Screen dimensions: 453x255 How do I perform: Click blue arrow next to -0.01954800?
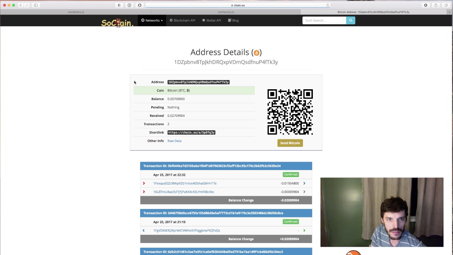pyautogui.click(x=304, y=183)
